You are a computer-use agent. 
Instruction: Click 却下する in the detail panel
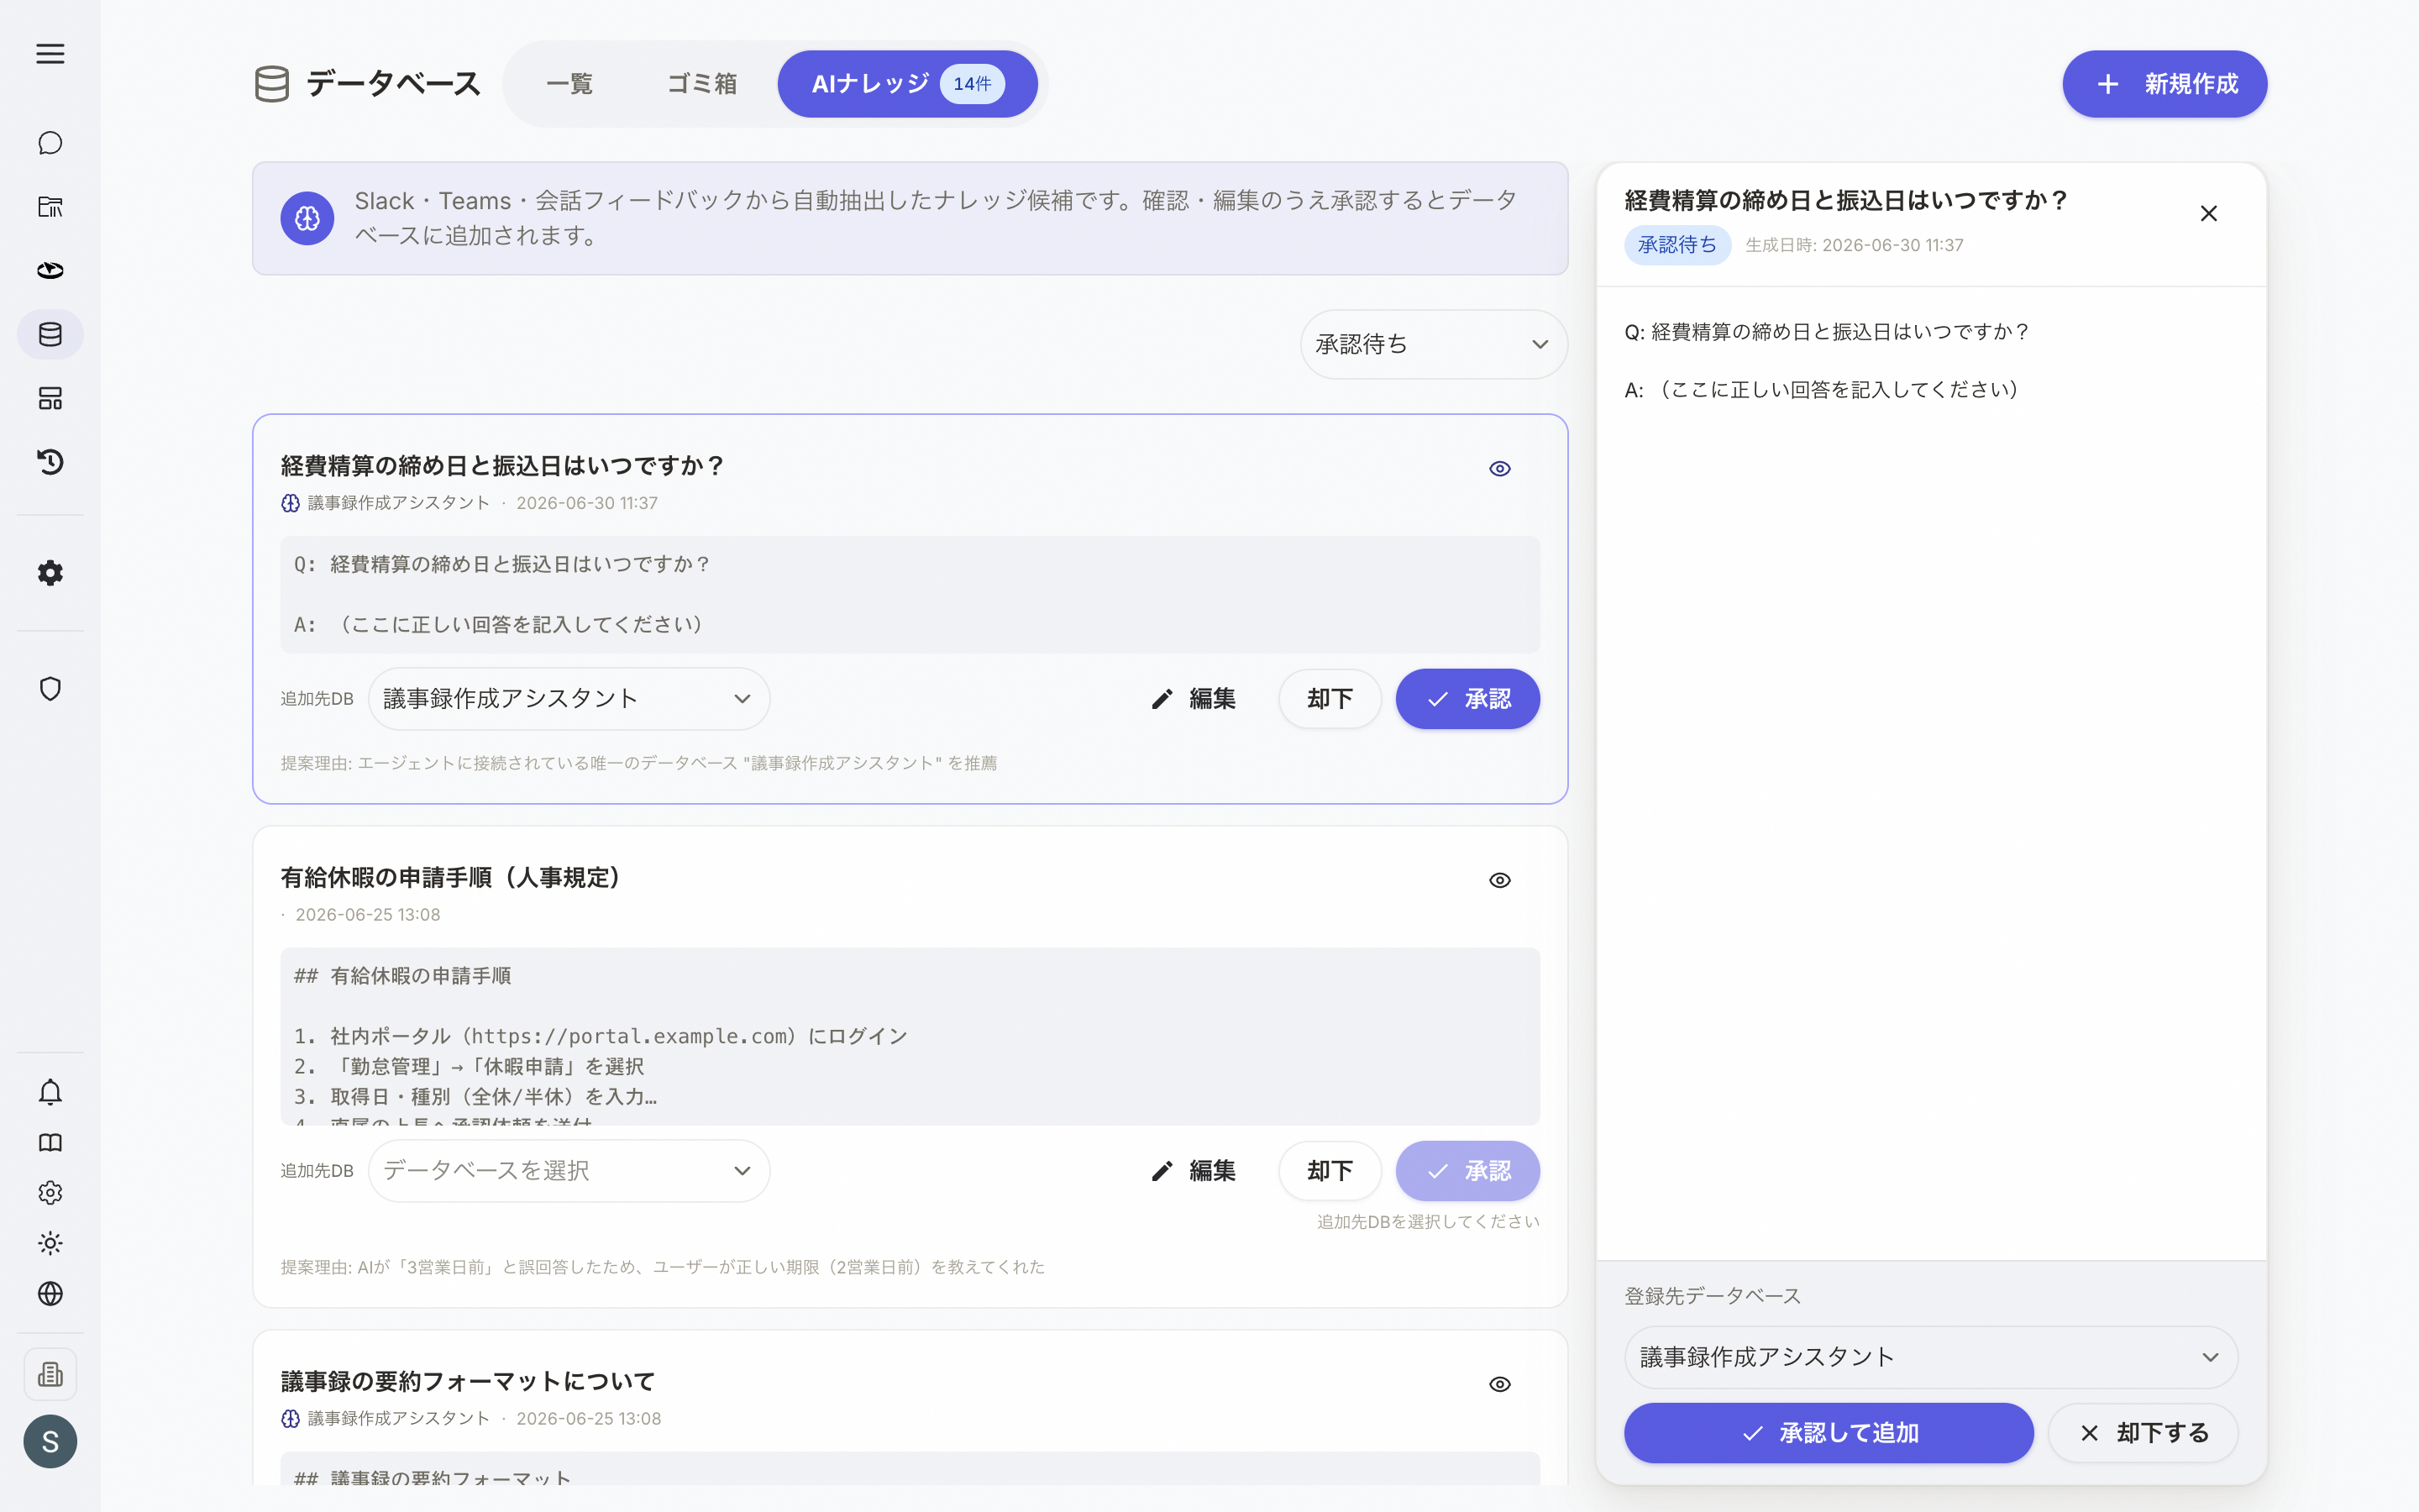tap(2144, 1433)
